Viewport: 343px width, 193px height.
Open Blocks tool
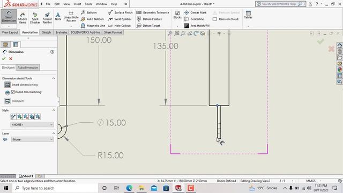(177, 15)
